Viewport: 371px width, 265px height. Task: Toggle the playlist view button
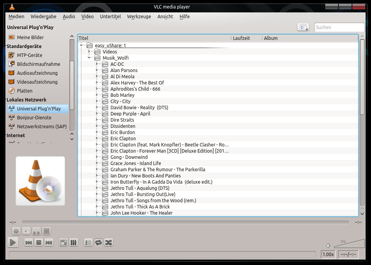point(88,243)
